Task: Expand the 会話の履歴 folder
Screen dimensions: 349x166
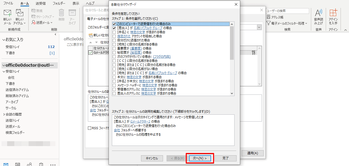Action: (x=4, y=114)
